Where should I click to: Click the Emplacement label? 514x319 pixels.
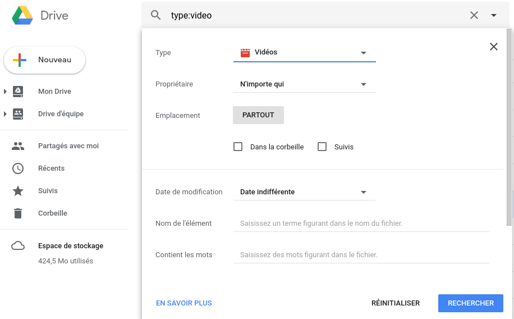(x=178, y=116)
